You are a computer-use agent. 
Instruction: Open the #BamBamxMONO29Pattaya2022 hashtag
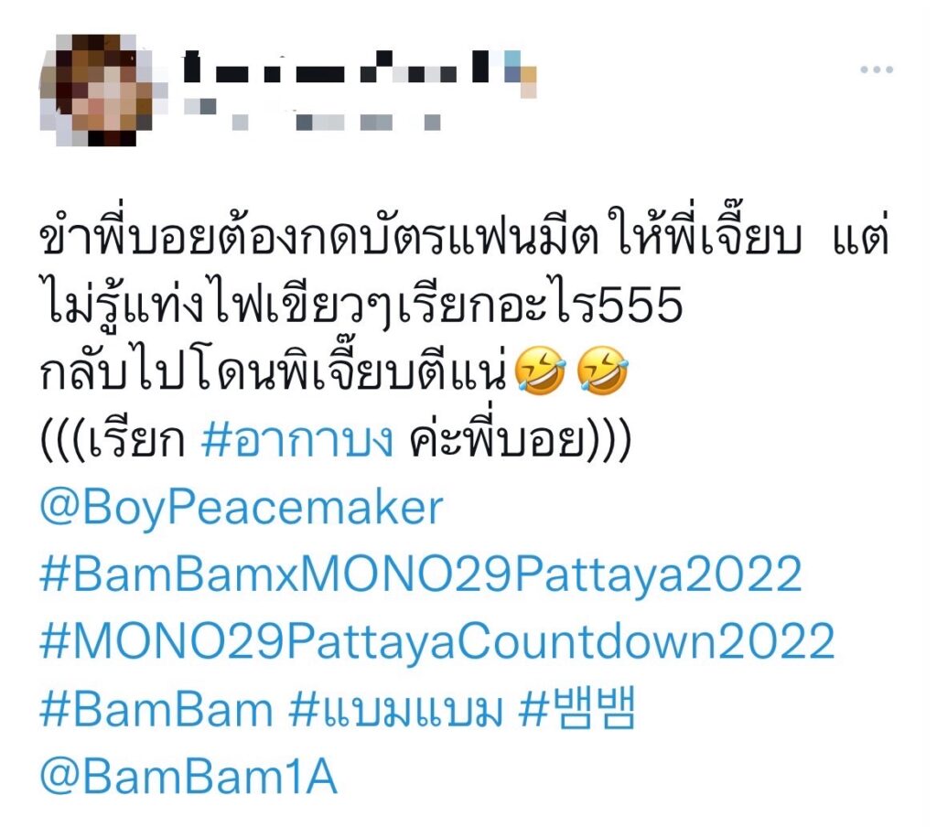click(x=421, y=574)
